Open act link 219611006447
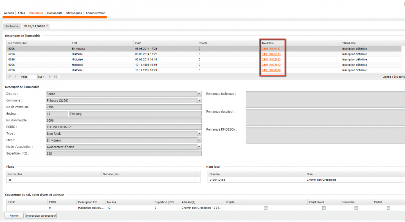 pos(271,49)
